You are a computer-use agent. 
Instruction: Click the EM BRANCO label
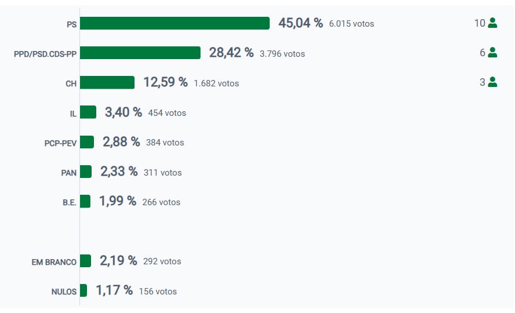click(54, 262)
